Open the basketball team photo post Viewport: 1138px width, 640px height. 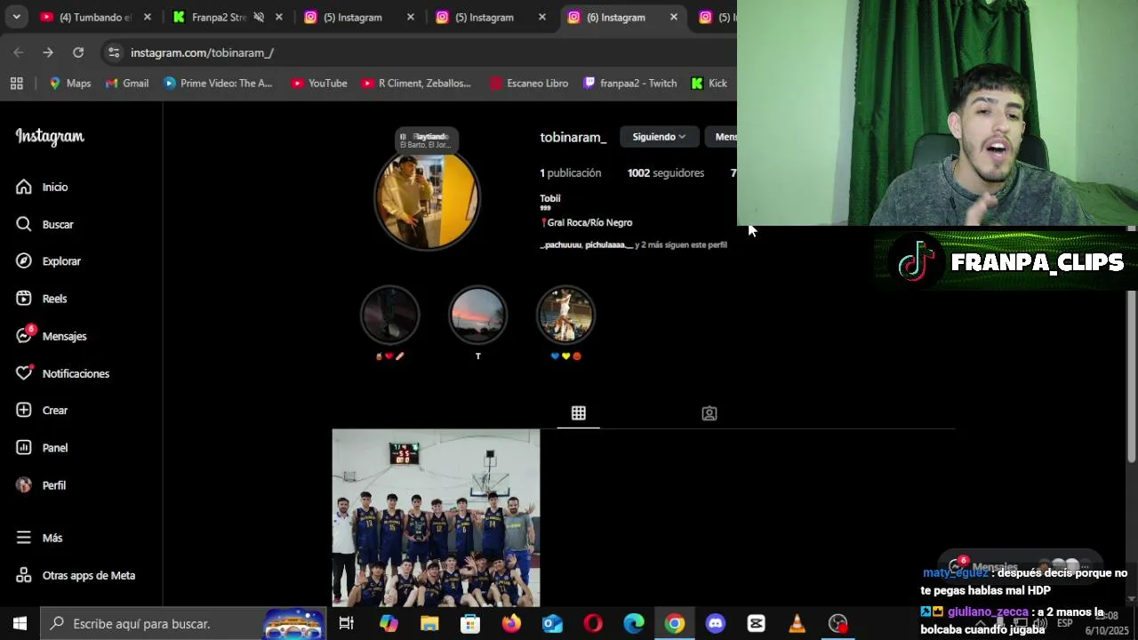pos(436,518)
